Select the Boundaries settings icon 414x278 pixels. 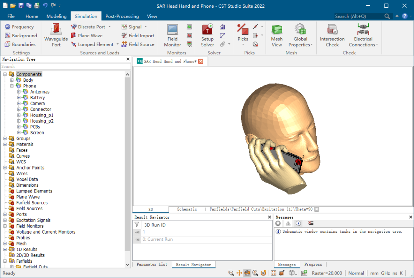pyautogui.click(x=8, y=44)
